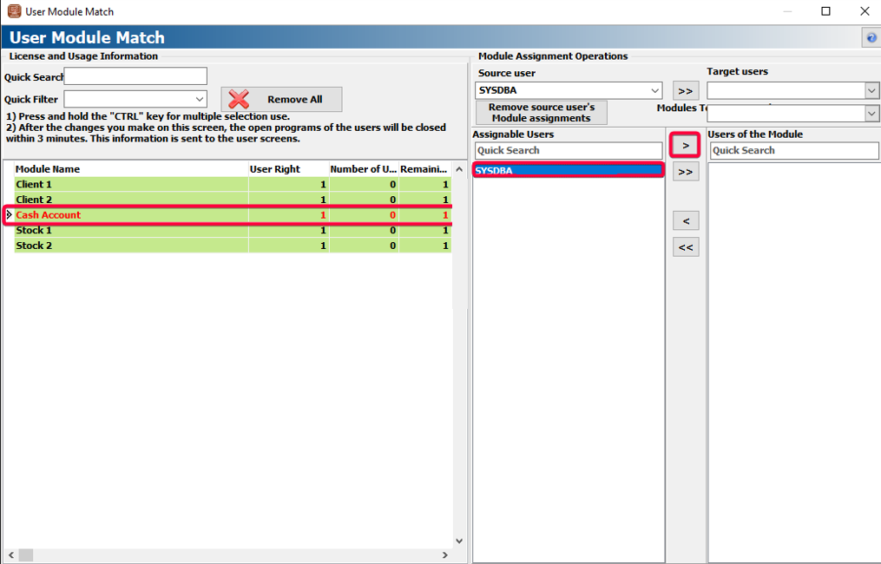Sort by the Module Name column header
Viewport: 881px width, 564px height.
coord(130,169)
